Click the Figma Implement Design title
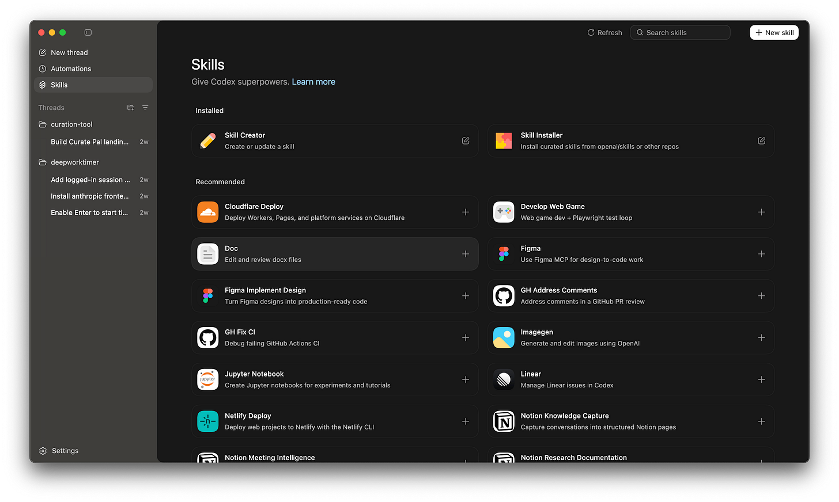Image resolution: width=839 pixels, height=502 pixels. [x=265, y=290]
